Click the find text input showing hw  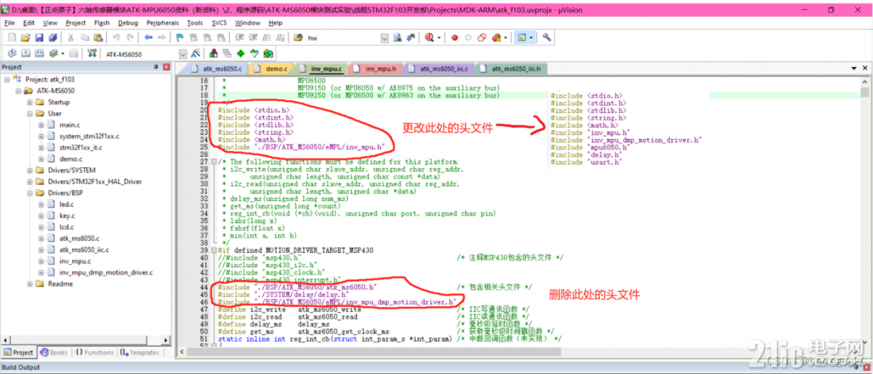coord(342,38)
